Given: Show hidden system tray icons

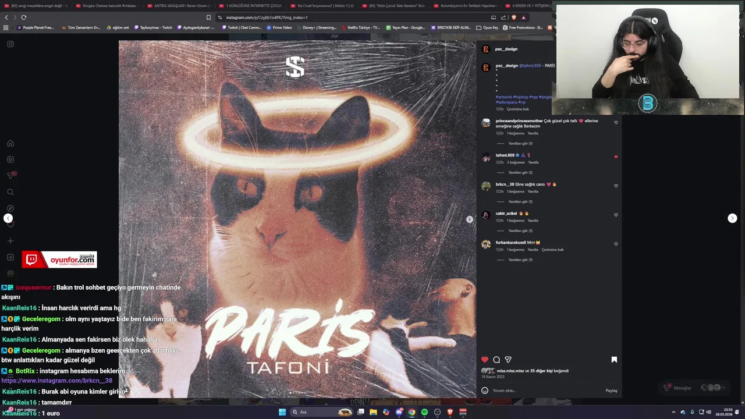Looking at the screenshot, I should coord(673,412).
